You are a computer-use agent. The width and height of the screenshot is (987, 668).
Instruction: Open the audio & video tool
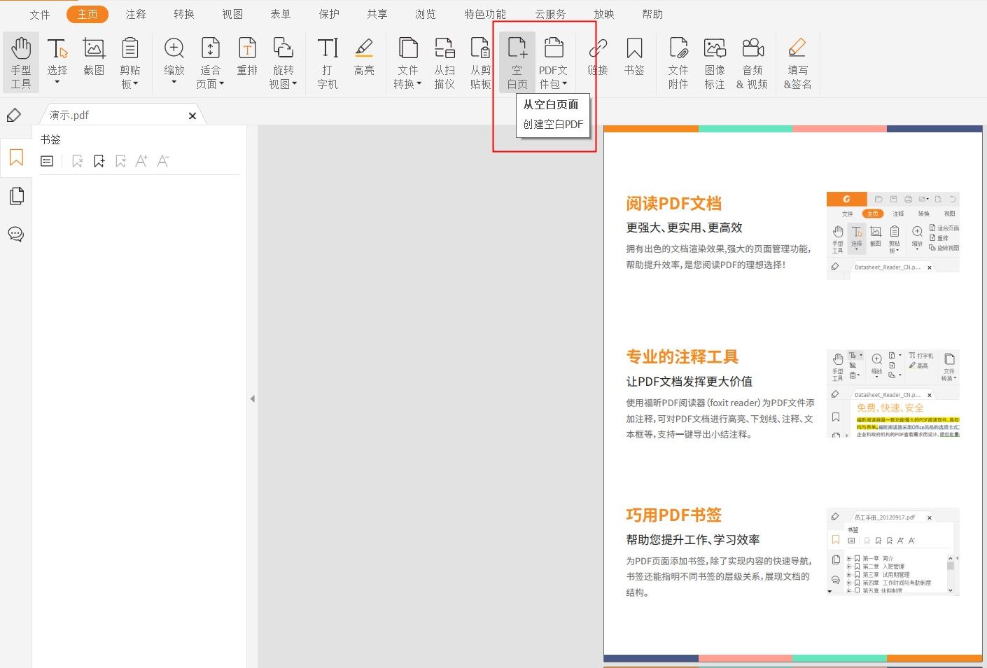752,62
